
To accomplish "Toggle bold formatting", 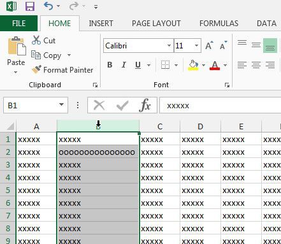I will [110, 65].
